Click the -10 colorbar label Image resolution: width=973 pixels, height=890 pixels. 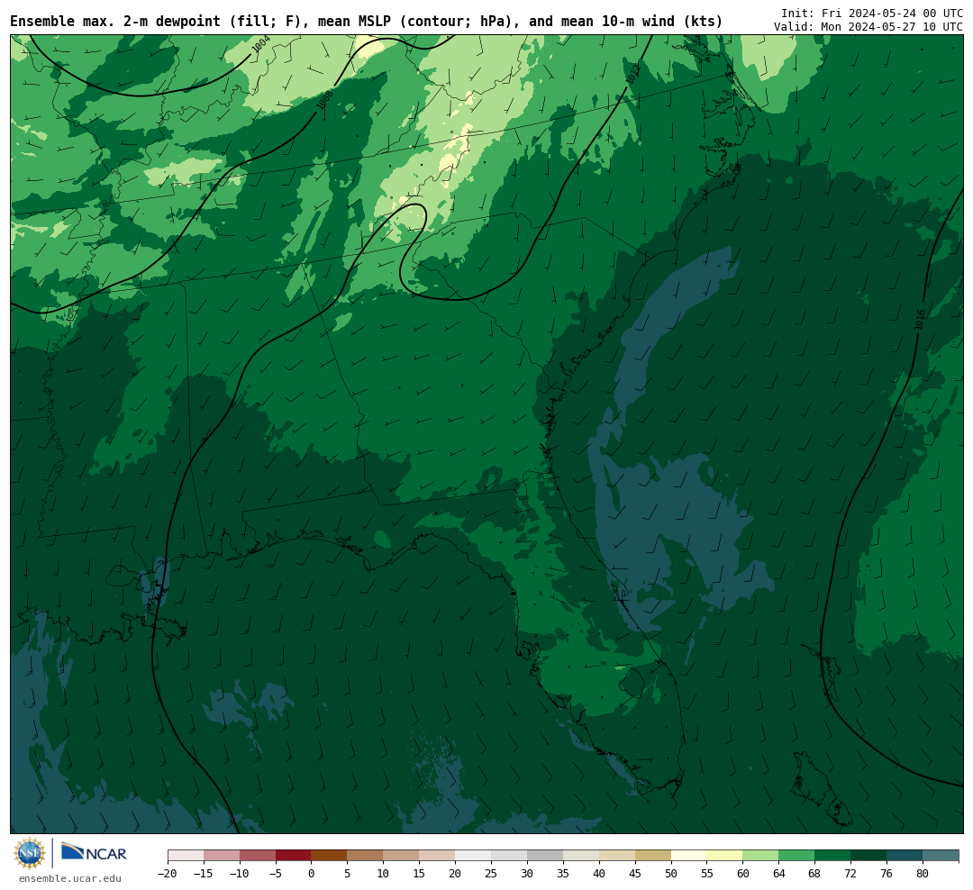click(x=240, y=874)
